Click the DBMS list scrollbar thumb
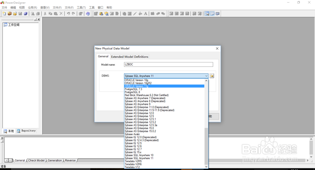The height and width of the screenshot is (170, 315). (x=206, y=146)
